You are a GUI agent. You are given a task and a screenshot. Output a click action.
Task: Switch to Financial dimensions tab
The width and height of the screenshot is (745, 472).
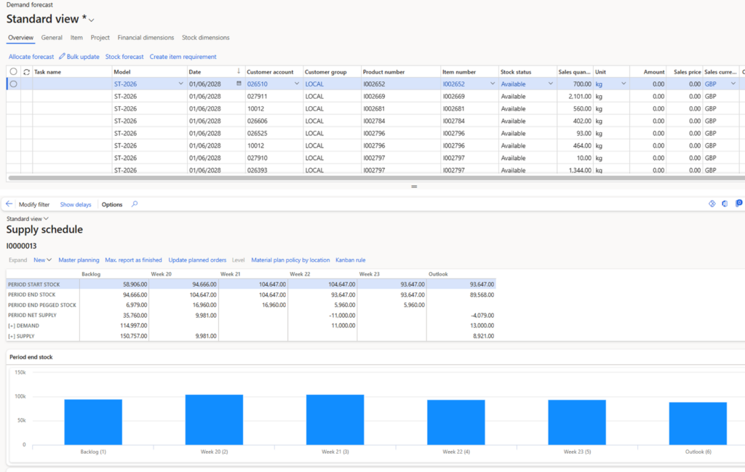(146, 38)
